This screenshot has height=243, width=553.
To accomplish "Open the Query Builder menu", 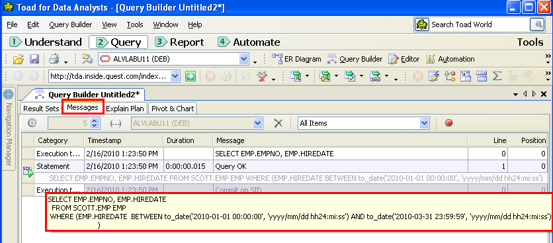I will (71, 24).
